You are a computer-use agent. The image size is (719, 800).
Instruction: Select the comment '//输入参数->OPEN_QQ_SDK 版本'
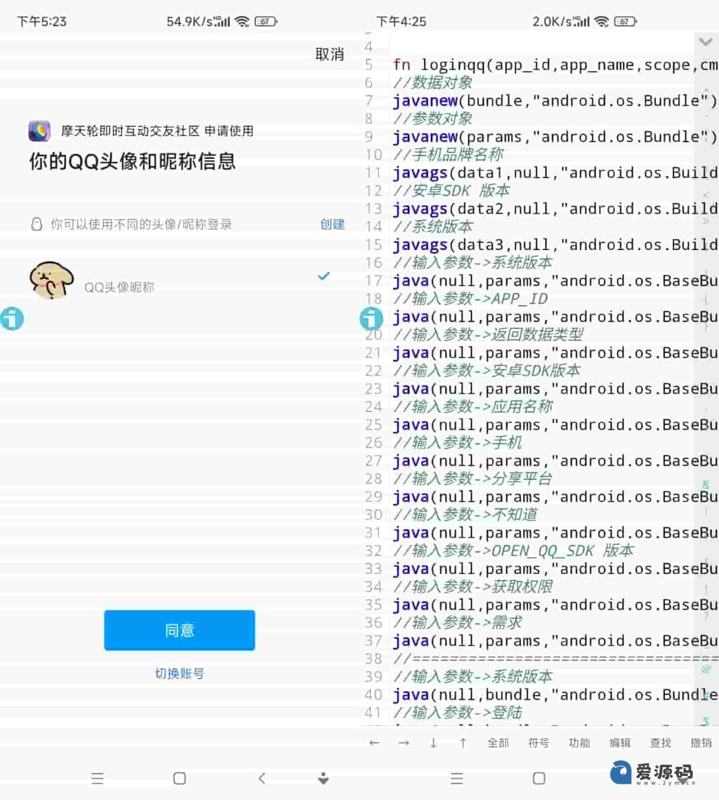coord(513,551)
